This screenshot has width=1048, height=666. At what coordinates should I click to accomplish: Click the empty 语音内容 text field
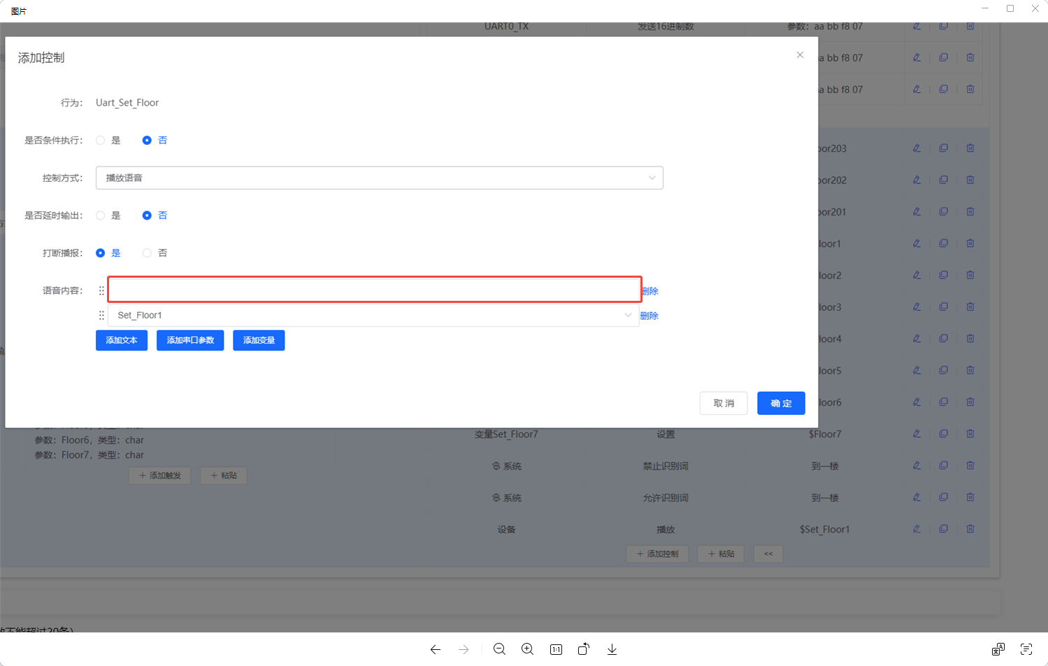point(374,290)
